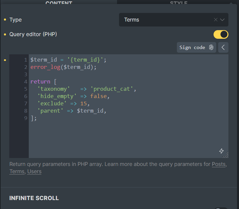239x209 pixels.
Task: Collapse the code editor with the chevron
Action: tap(223, 47)
